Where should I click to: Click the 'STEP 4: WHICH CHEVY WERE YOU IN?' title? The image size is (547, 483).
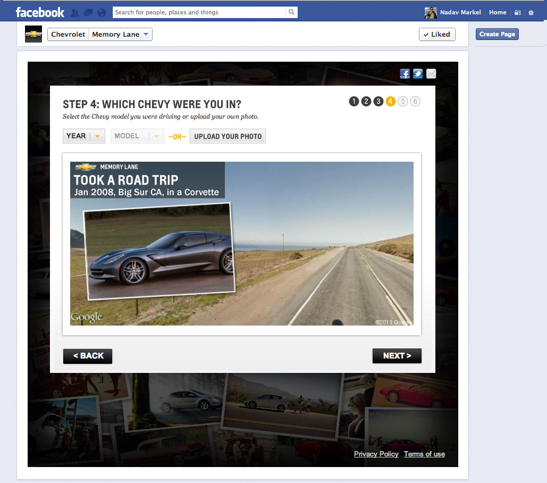click(152, 104)
